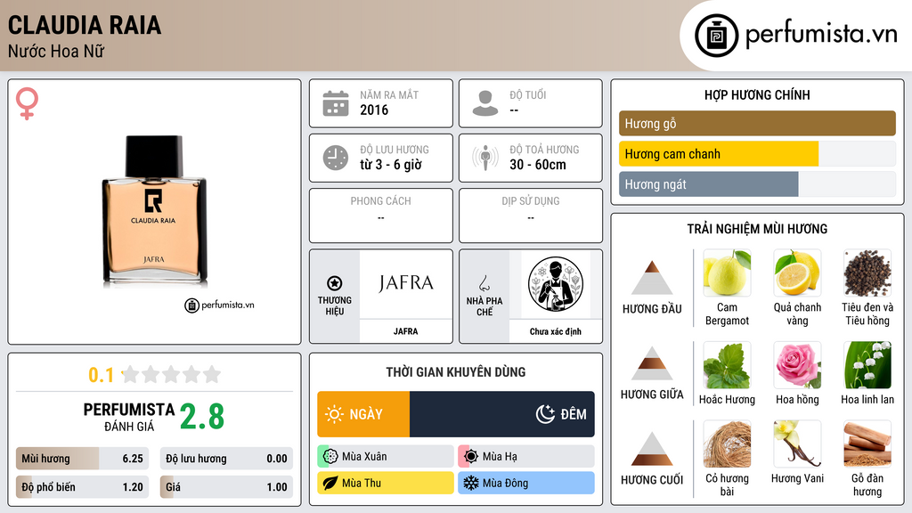Select the Mùa Xuân season bar
Viewport: 912px width, 513px height.
[x=386, y=457]
